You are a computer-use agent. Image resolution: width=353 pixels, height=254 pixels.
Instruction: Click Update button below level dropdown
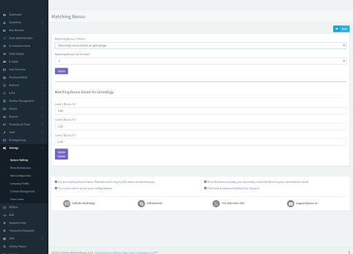point(61,71)
